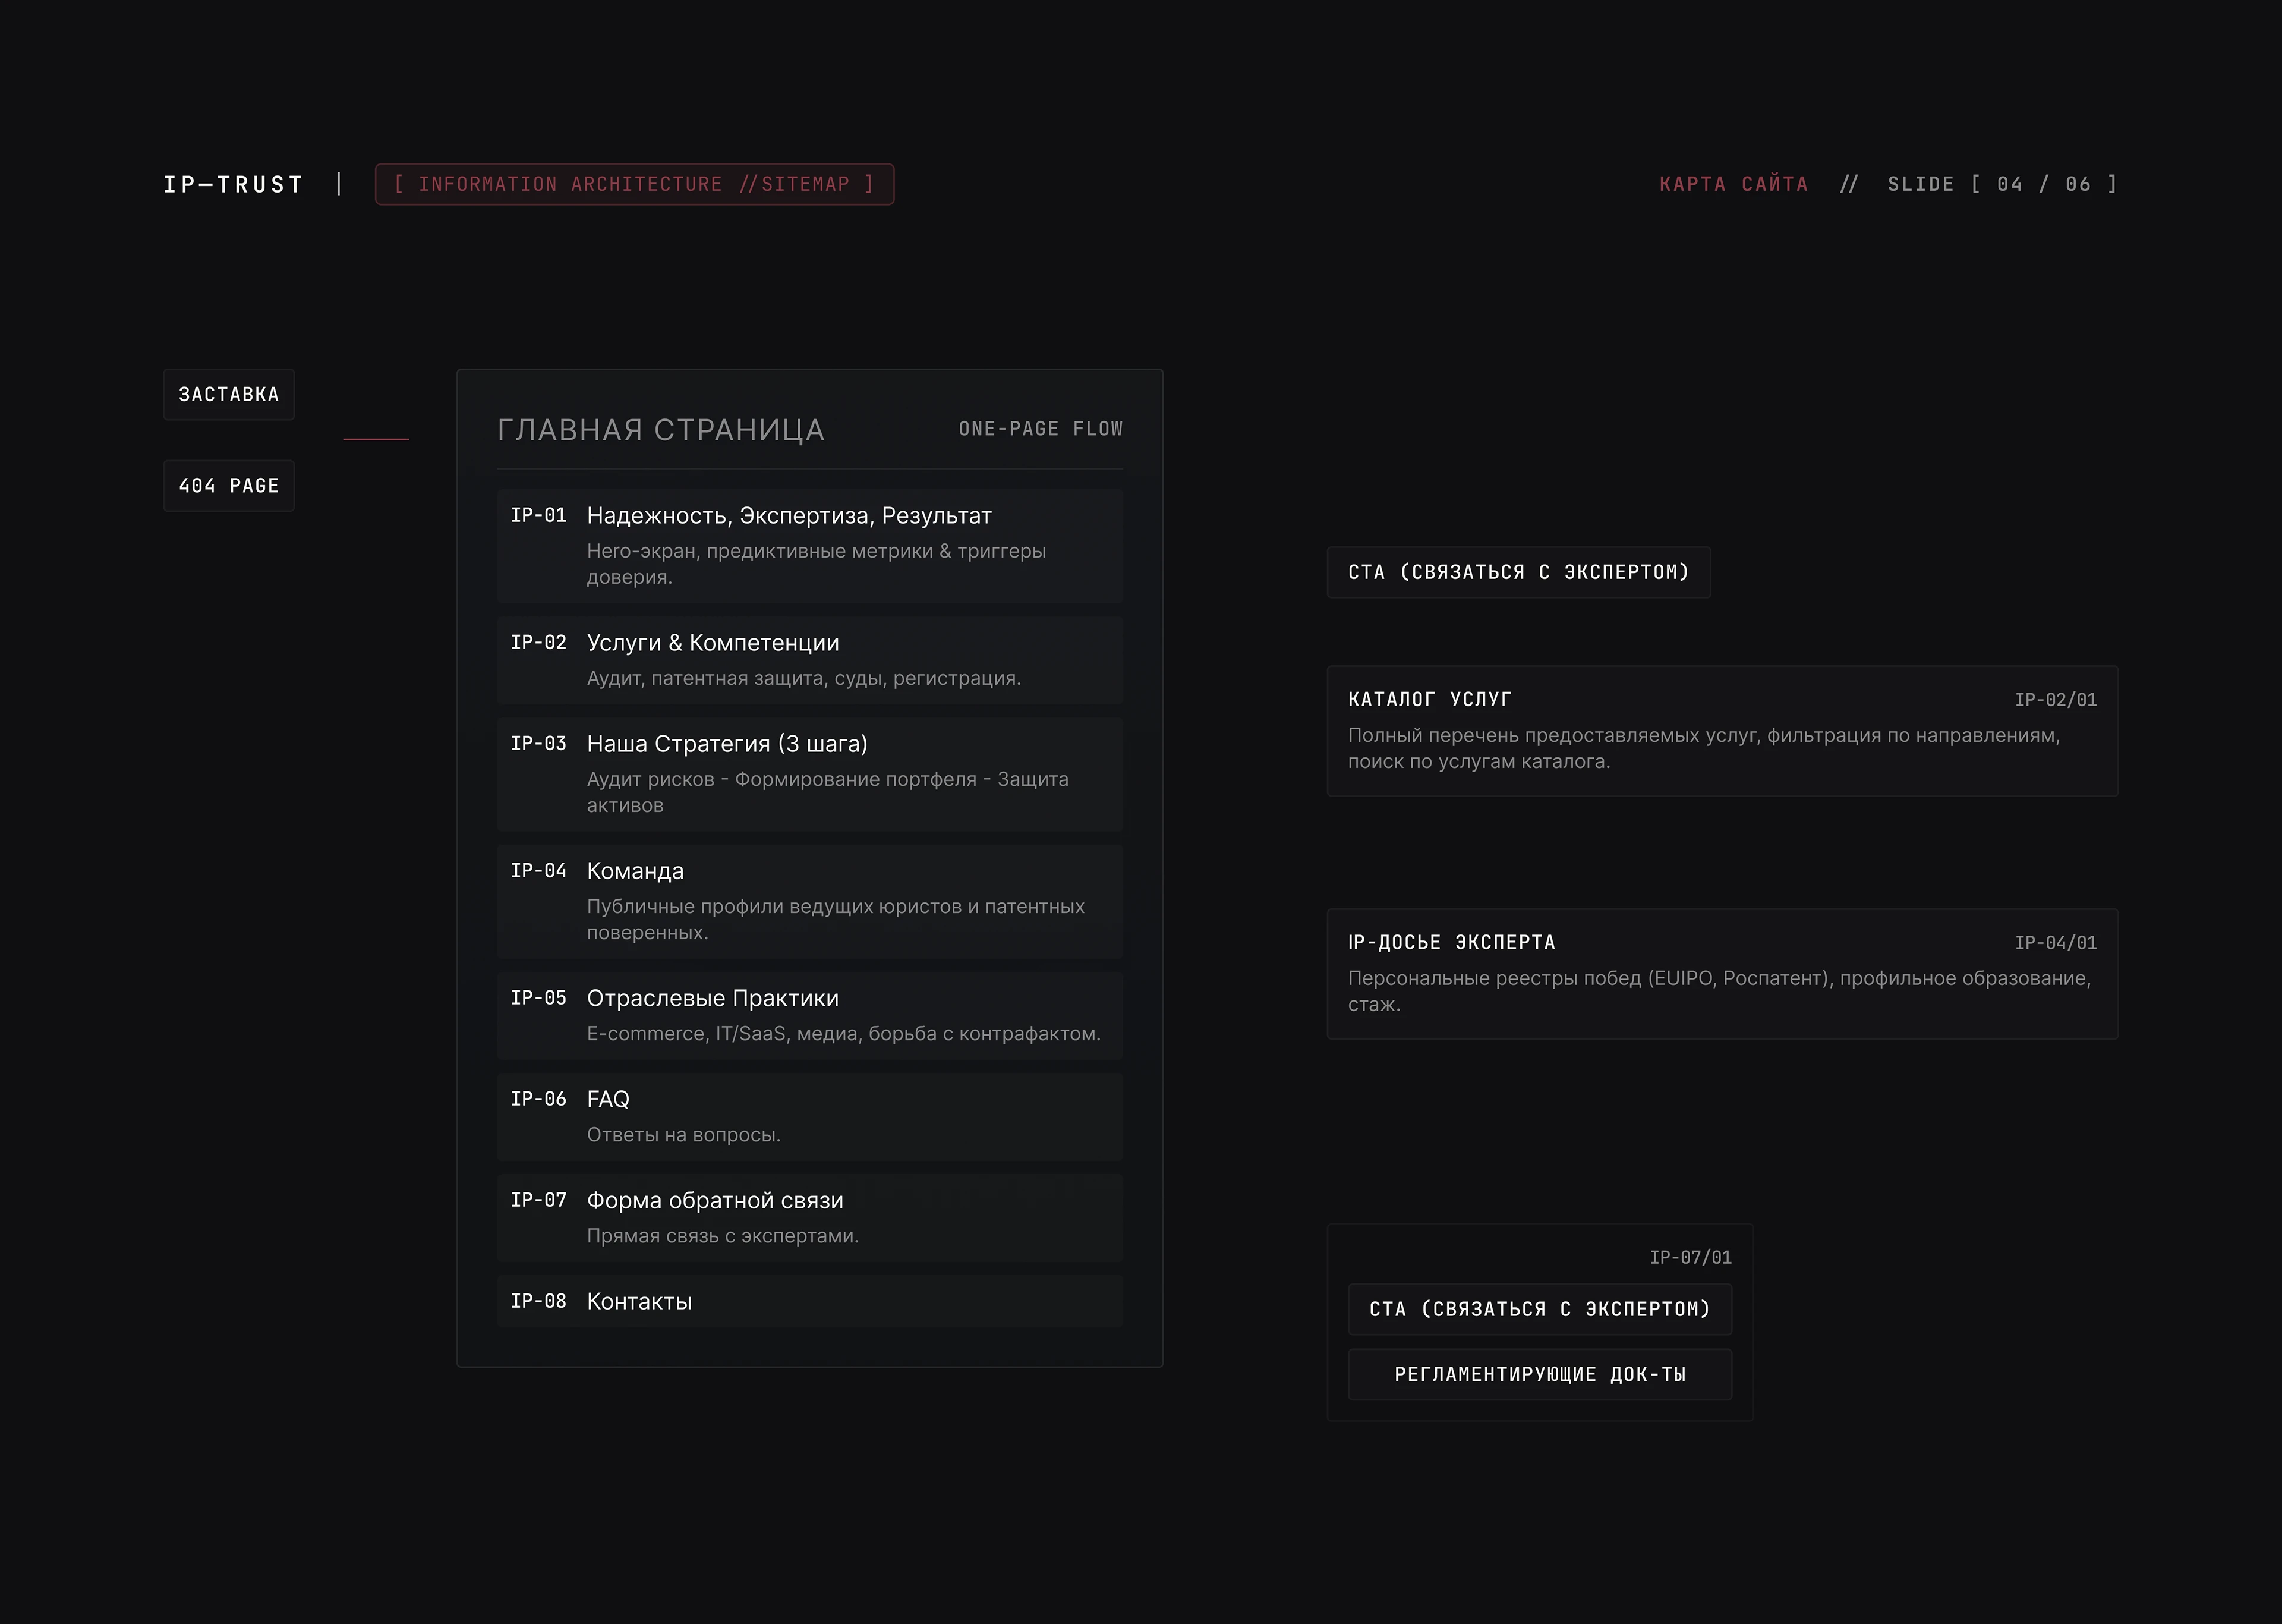Click the 'Полный перечень предоставляемых услуг' description
The image size is (2282, 1624).
pyautogui.click(x=1703, y=748)
